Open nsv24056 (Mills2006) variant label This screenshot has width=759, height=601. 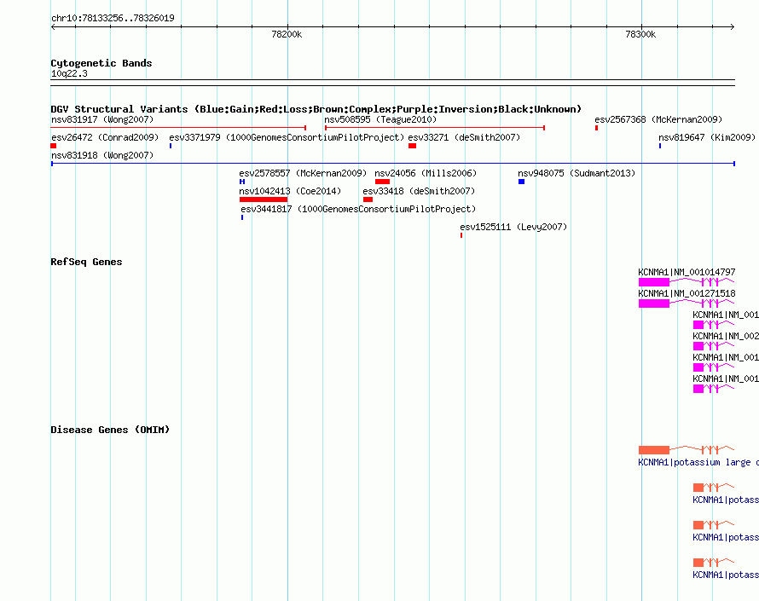pyautogui.click(x=426, y=173)
